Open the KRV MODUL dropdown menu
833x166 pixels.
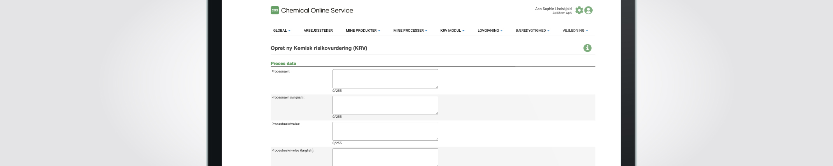pyautogui.click(x=452, y=31)
